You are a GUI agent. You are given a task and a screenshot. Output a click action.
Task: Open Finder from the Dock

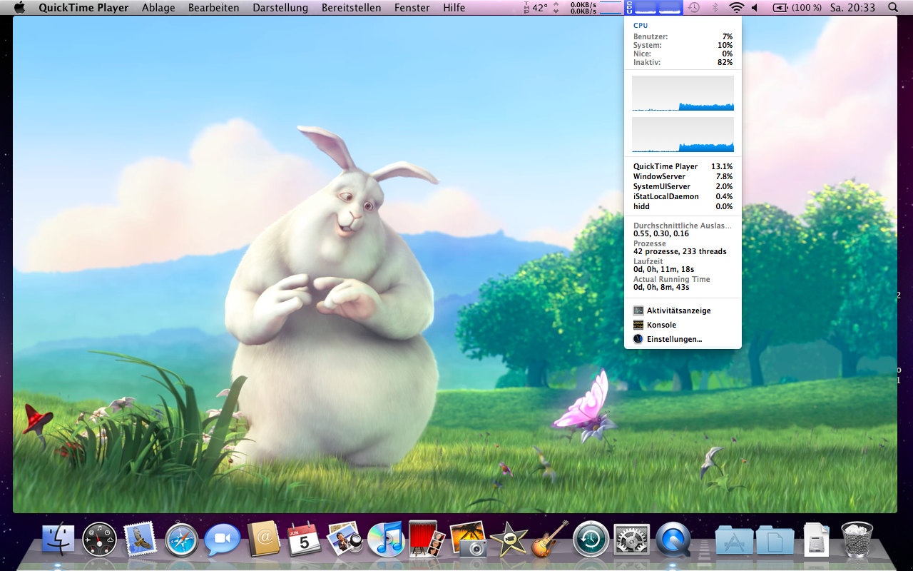[x=58, y=540]
